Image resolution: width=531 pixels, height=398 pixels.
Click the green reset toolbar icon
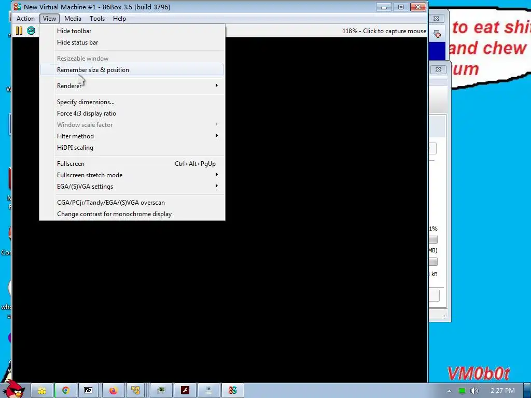point(31,31)
